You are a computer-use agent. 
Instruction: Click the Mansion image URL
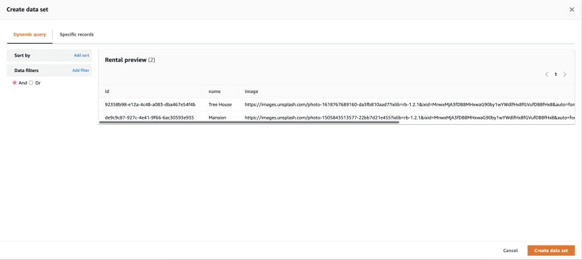[x=410, y=117]
